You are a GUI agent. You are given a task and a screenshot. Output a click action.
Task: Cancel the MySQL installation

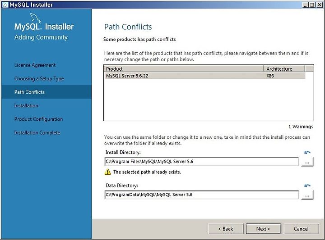[x=301, y=229]
